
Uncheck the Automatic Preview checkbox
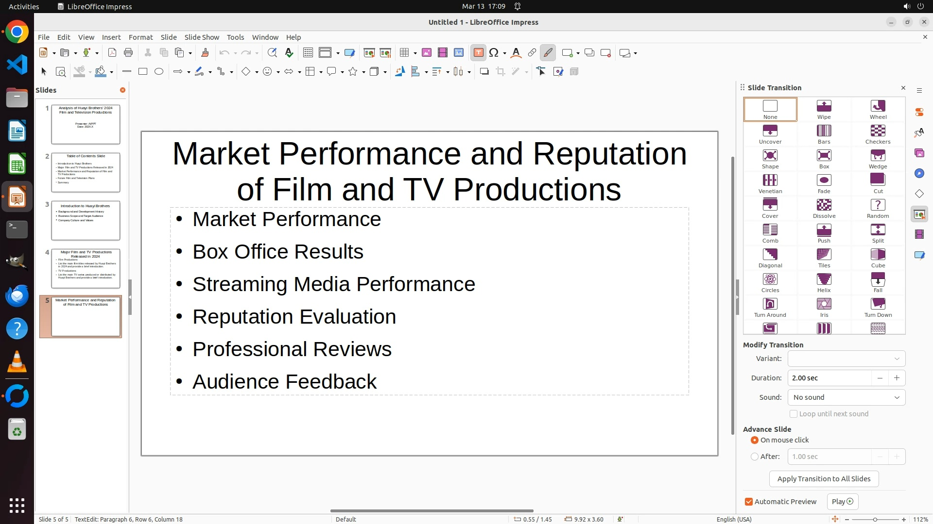click(749, 502)
